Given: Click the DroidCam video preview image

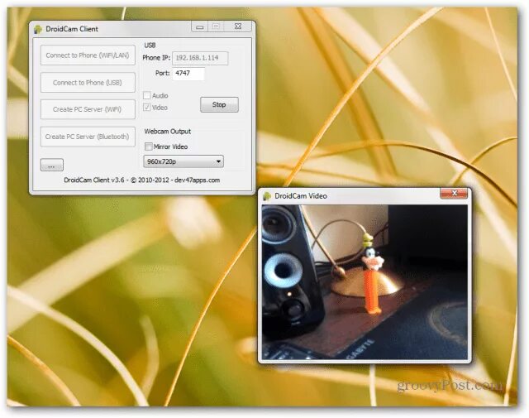Looking at the screenshot, I should pyautogui.click(x=365, y=282).
